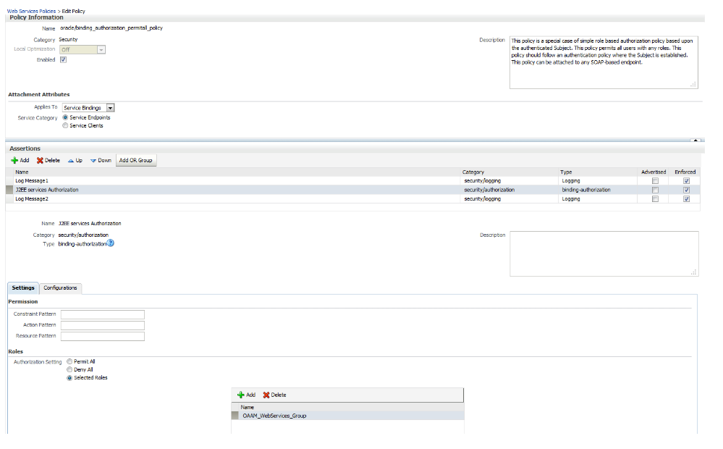The image size is (723, 449).
Task: Open the Applies To dropdown
Action: 110,108
